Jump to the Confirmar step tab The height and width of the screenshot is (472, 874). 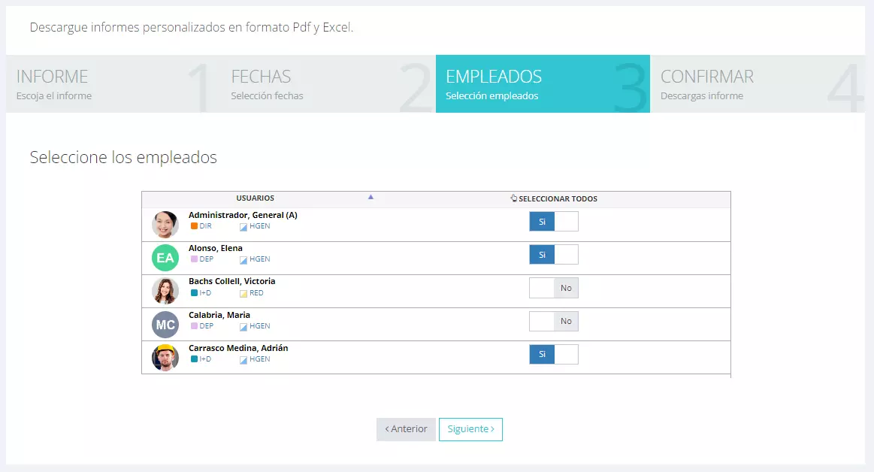pyautogui.click(x=758, y=83)
